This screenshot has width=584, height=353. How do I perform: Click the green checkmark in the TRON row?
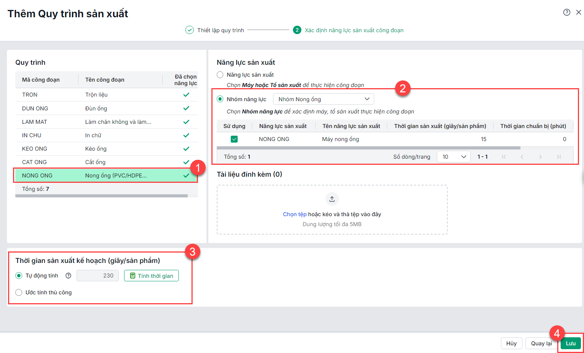pyautogui.click(x=186, y=95)
